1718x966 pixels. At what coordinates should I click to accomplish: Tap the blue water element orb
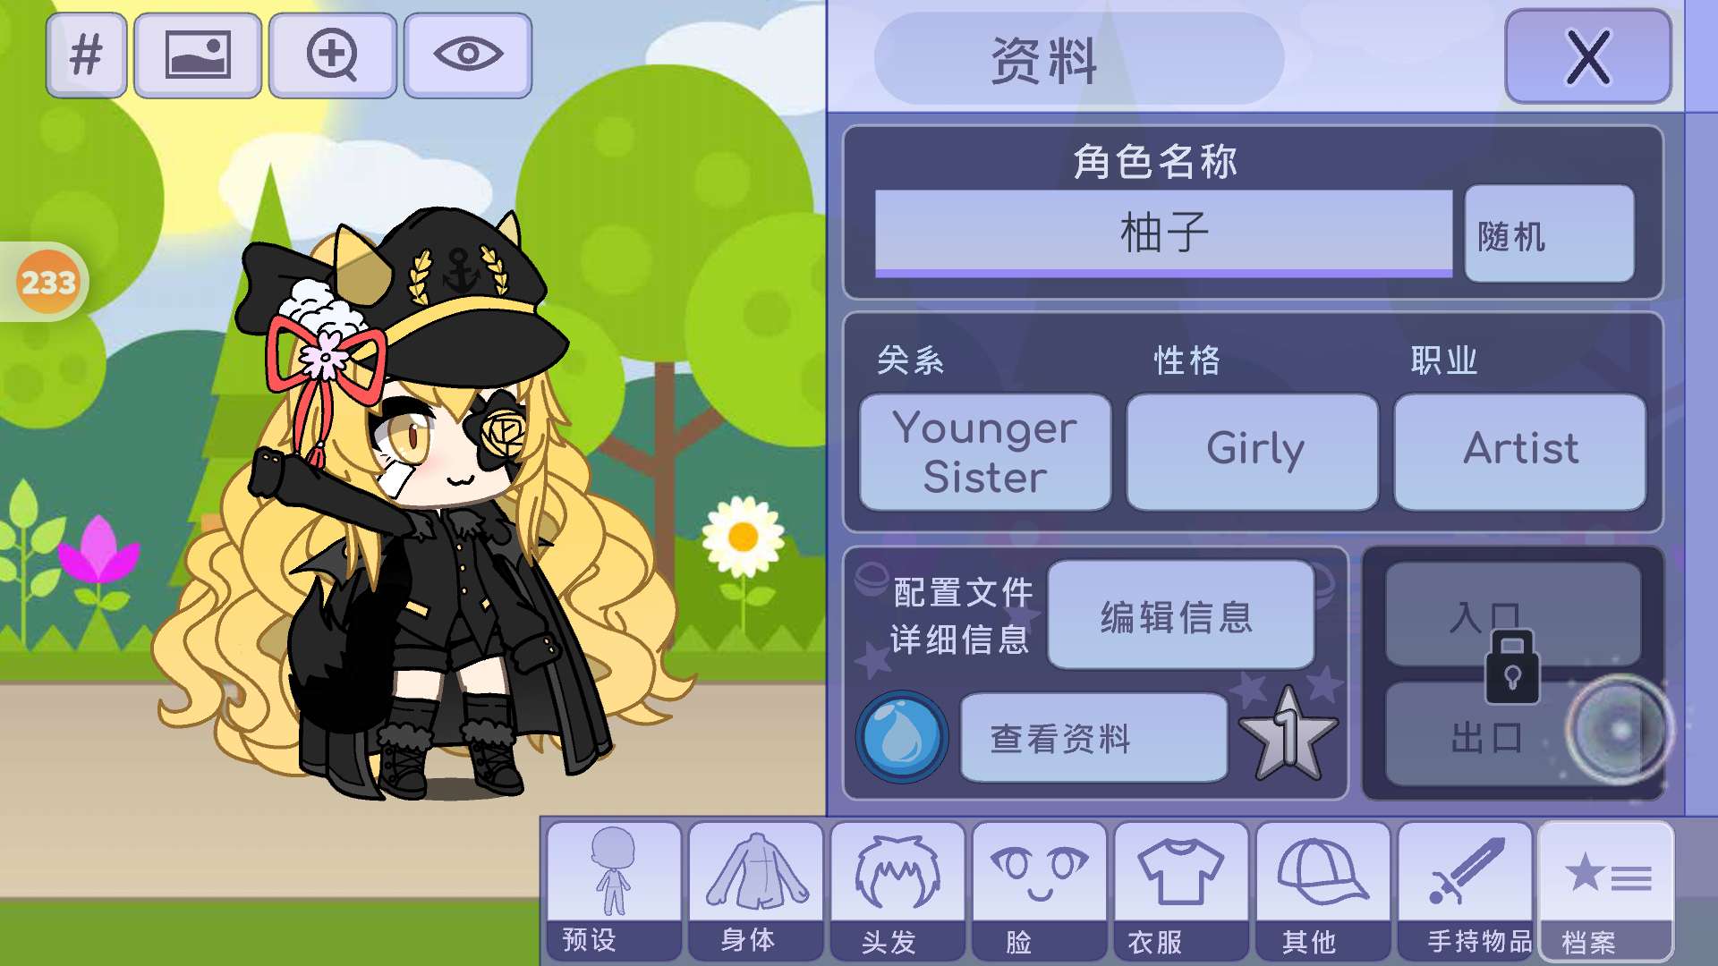pyautogui.click(x=902, y=737)
